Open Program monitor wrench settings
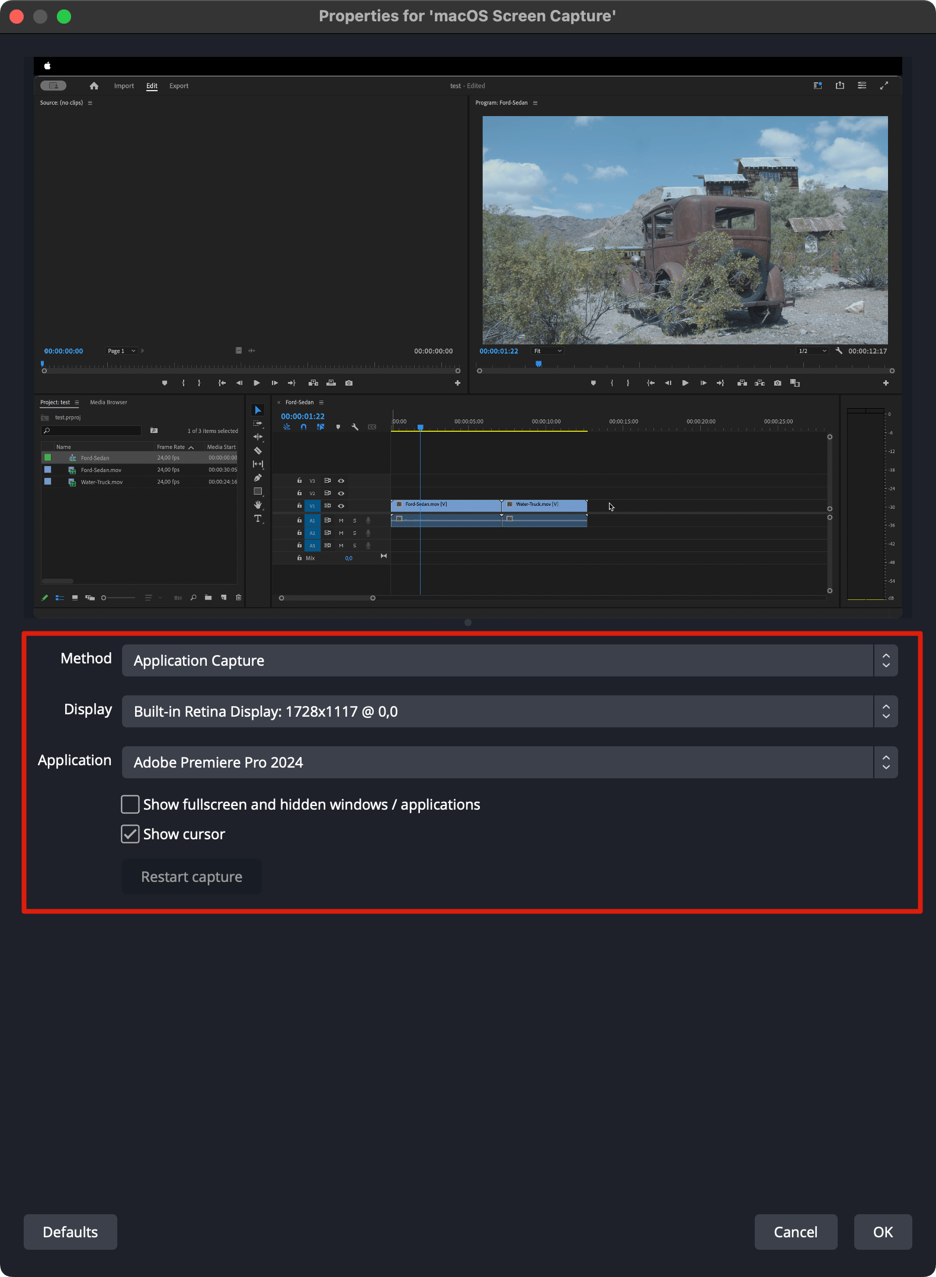 [x=839, y=351]
